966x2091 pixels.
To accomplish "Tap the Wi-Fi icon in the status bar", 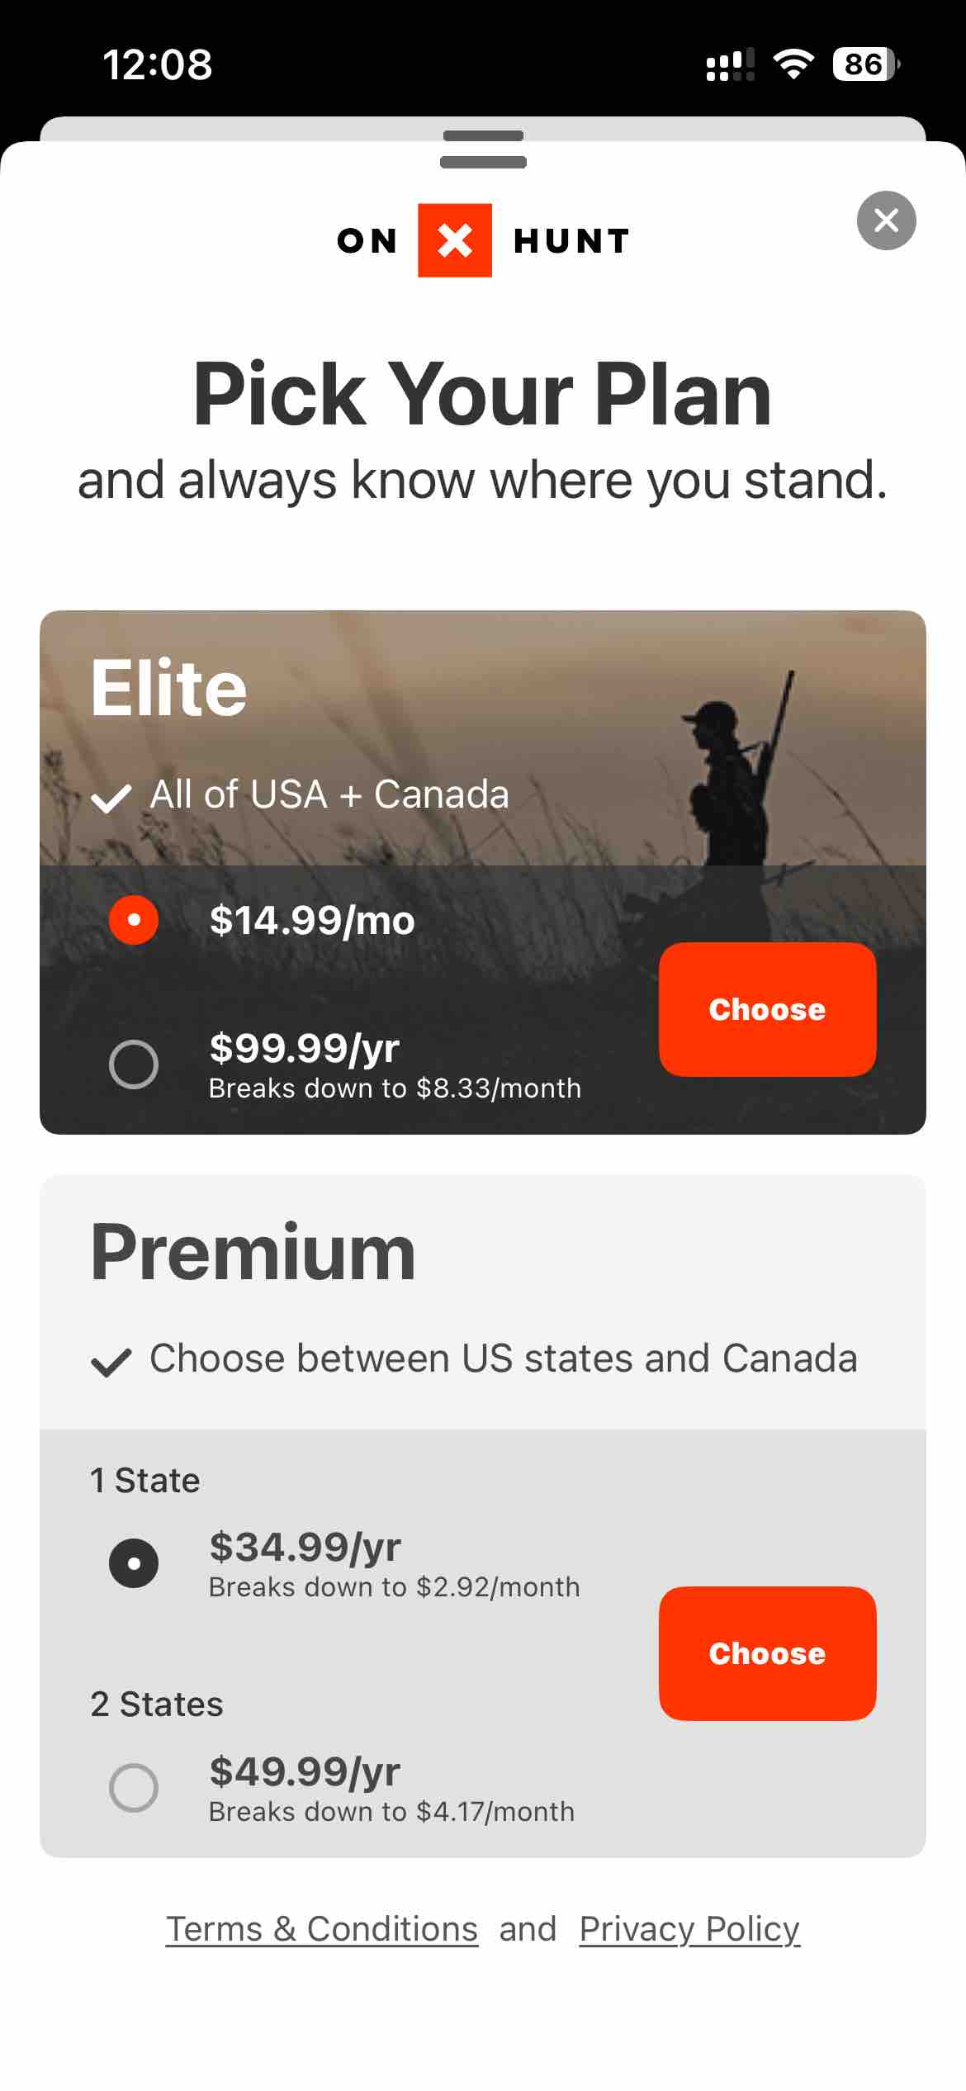I will (793, 64).
